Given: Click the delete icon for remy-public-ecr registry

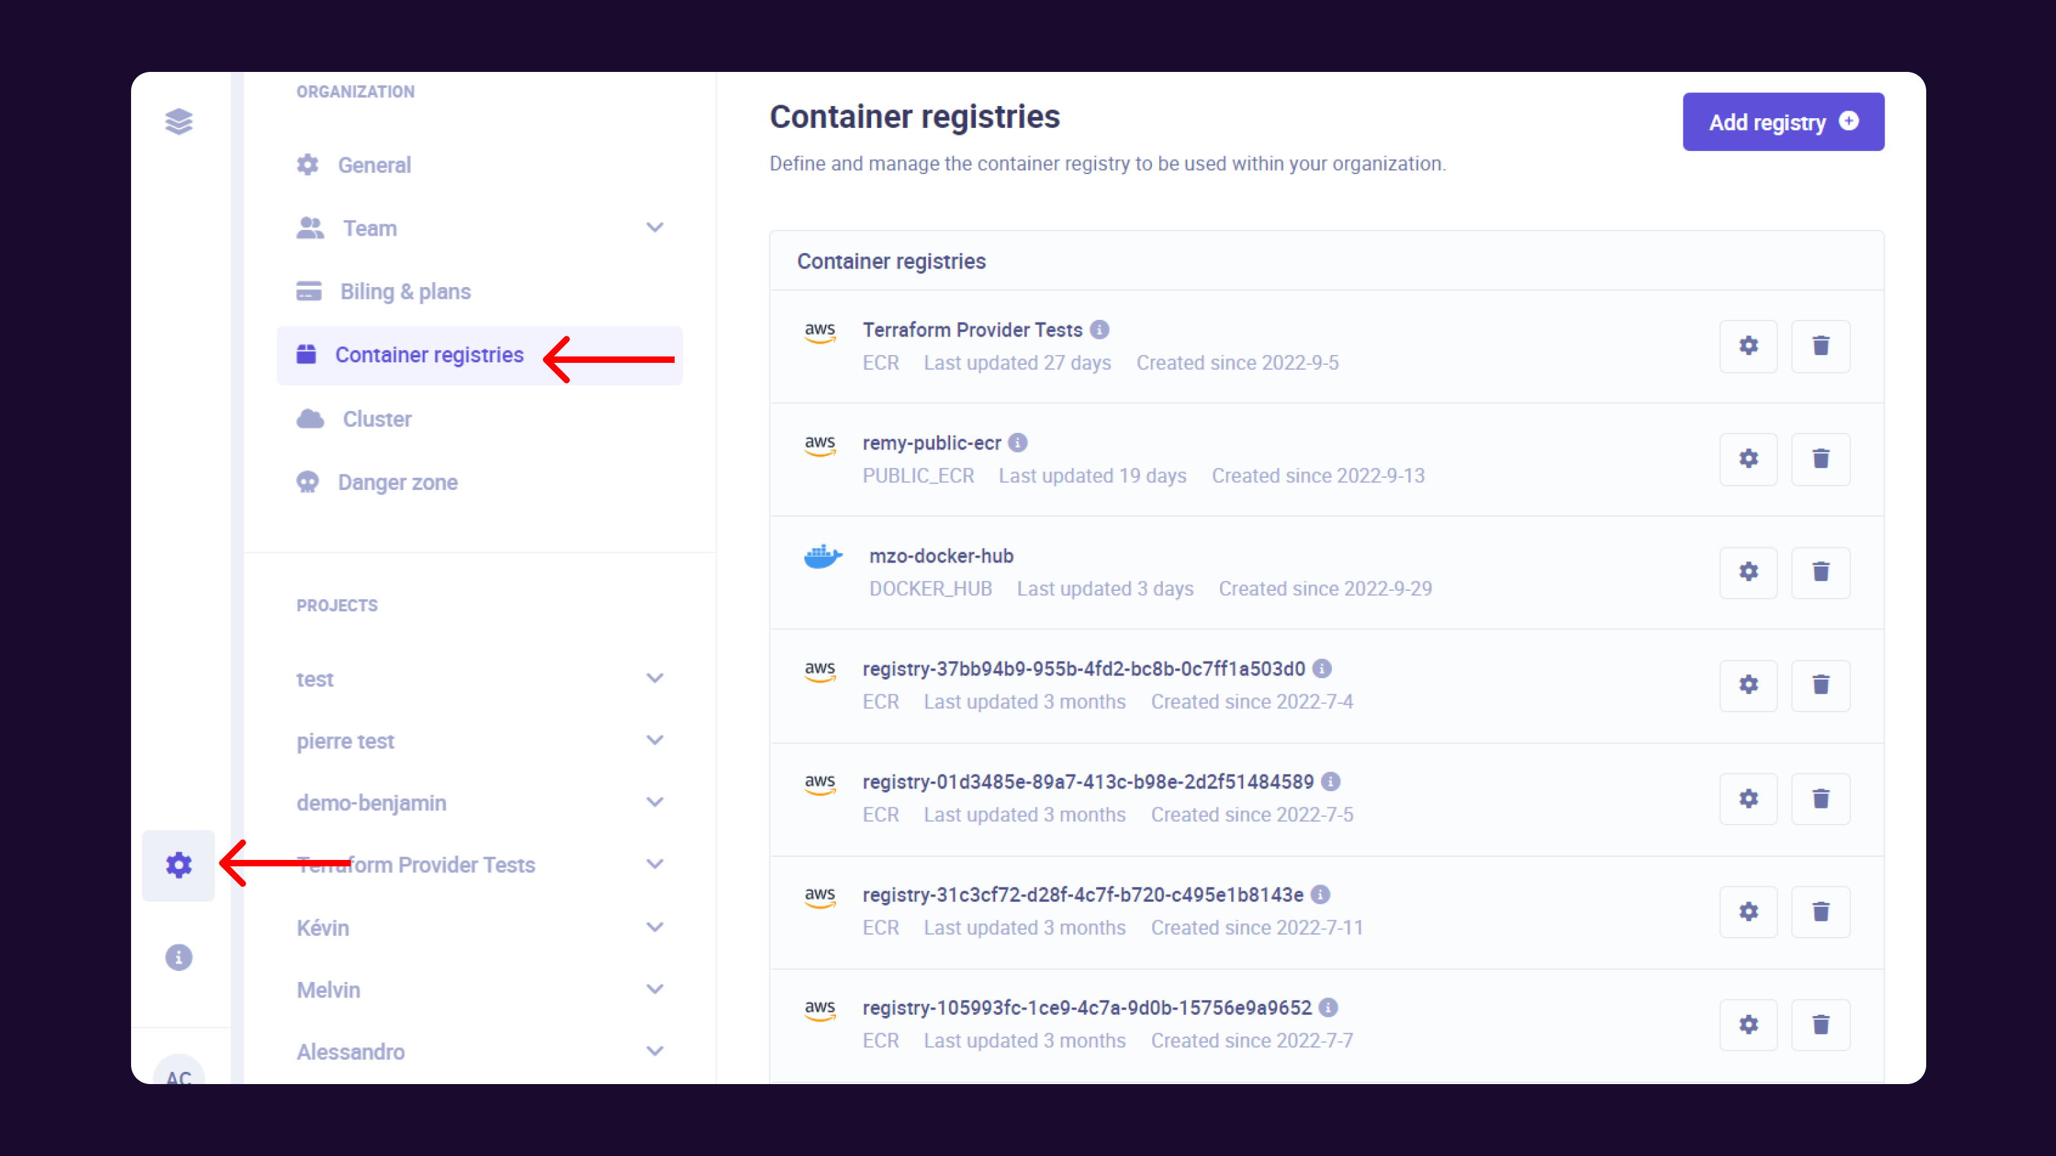Looking at the screenshot, I should (1821, 457).
